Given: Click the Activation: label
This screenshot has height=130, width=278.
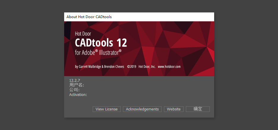Looking at the screenshot, I should point(78,95).
